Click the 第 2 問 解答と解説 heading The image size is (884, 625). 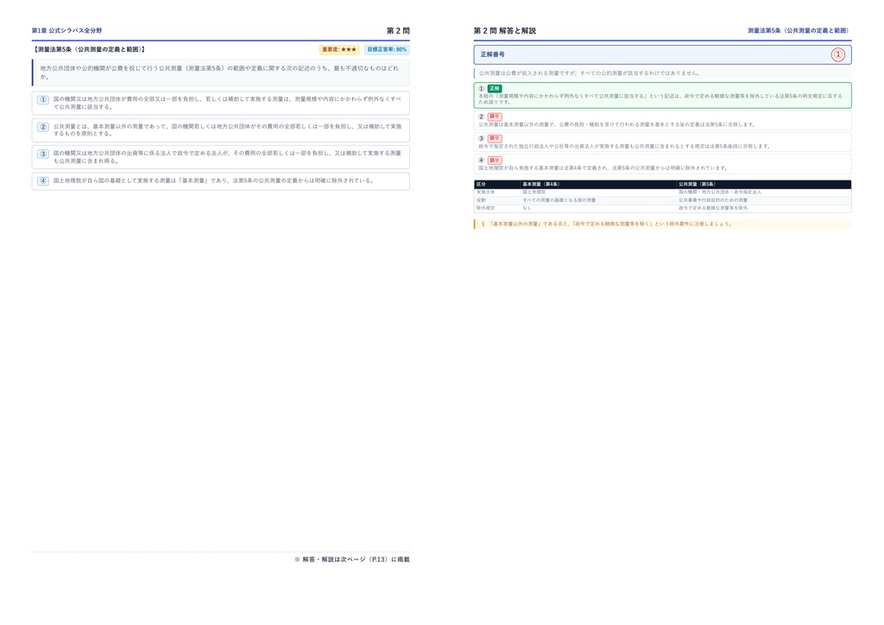(504, 30)
